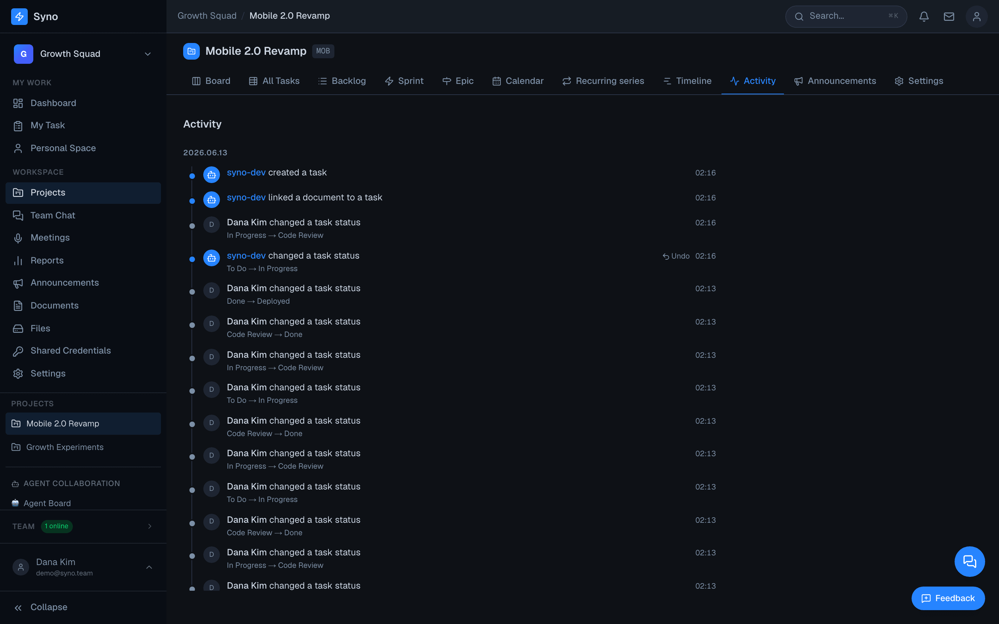The width and height of the screenshot is (999, 624).
Task: Click Growth Squad in the breadcrumb
Action: pyautogui.click(x=207, y=16)
